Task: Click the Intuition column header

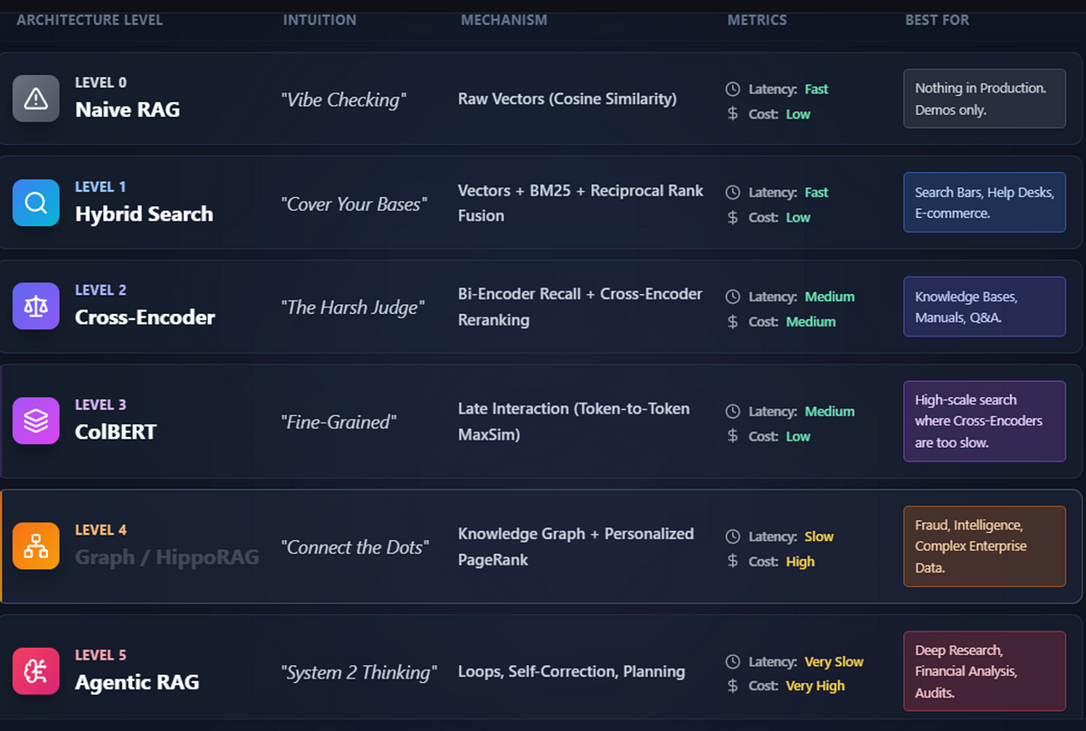Action: (x=319, y=20)
